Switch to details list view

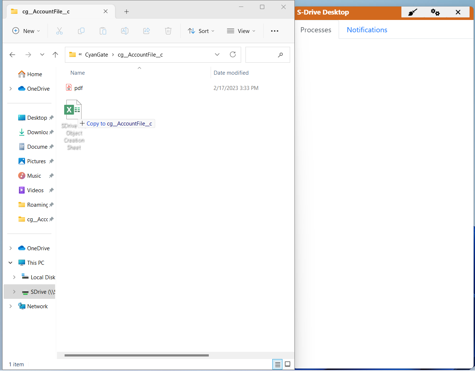tap(277, 364)
